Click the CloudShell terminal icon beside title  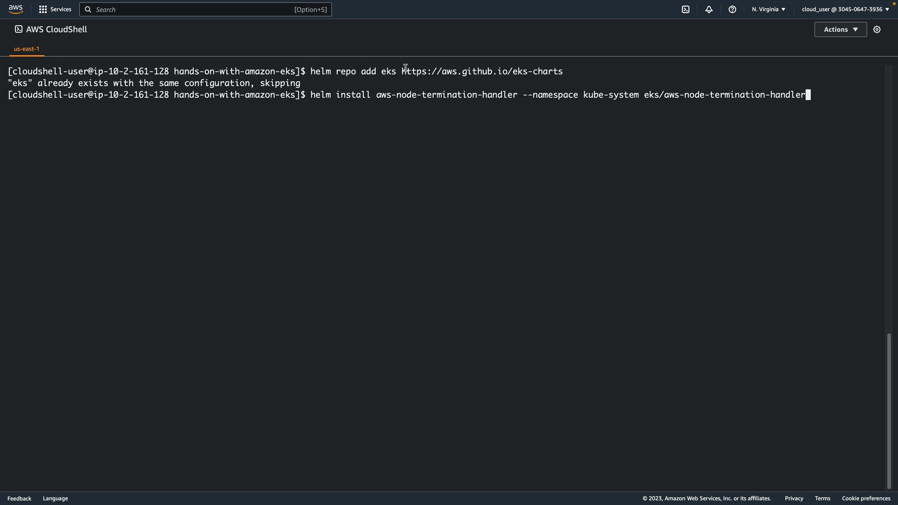coord(18,29)
